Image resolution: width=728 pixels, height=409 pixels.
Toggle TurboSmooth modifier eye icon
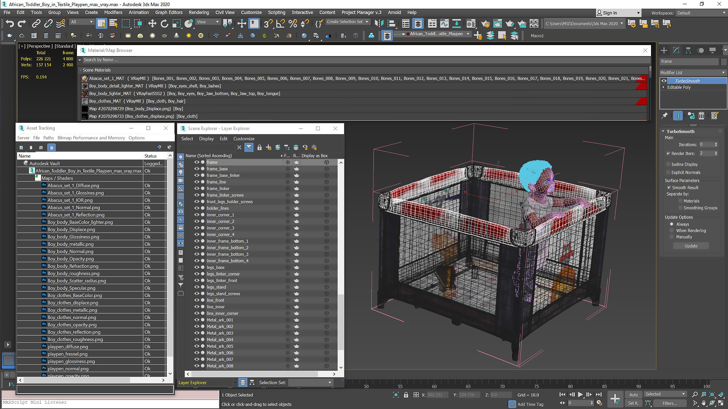coord(664,81)
